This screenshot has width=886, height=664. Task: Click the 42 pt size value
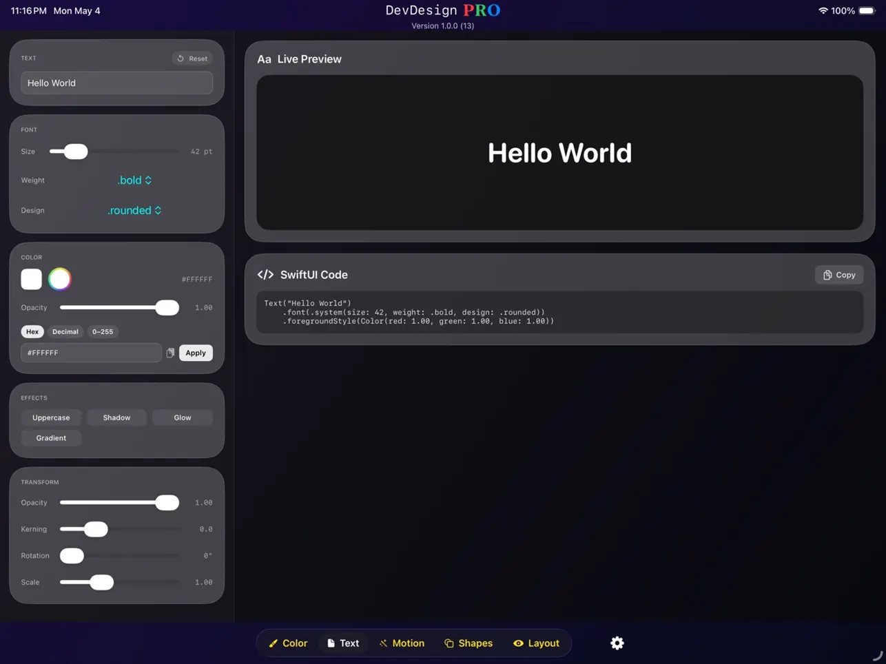pyautogui.click(x=201, y=152)
